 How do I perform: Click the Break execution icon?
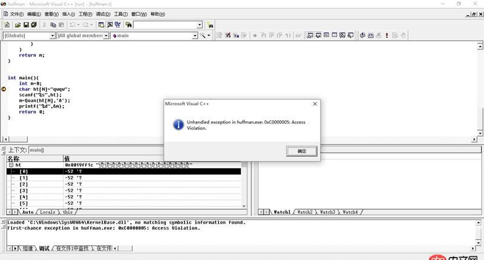pos(236,36)
